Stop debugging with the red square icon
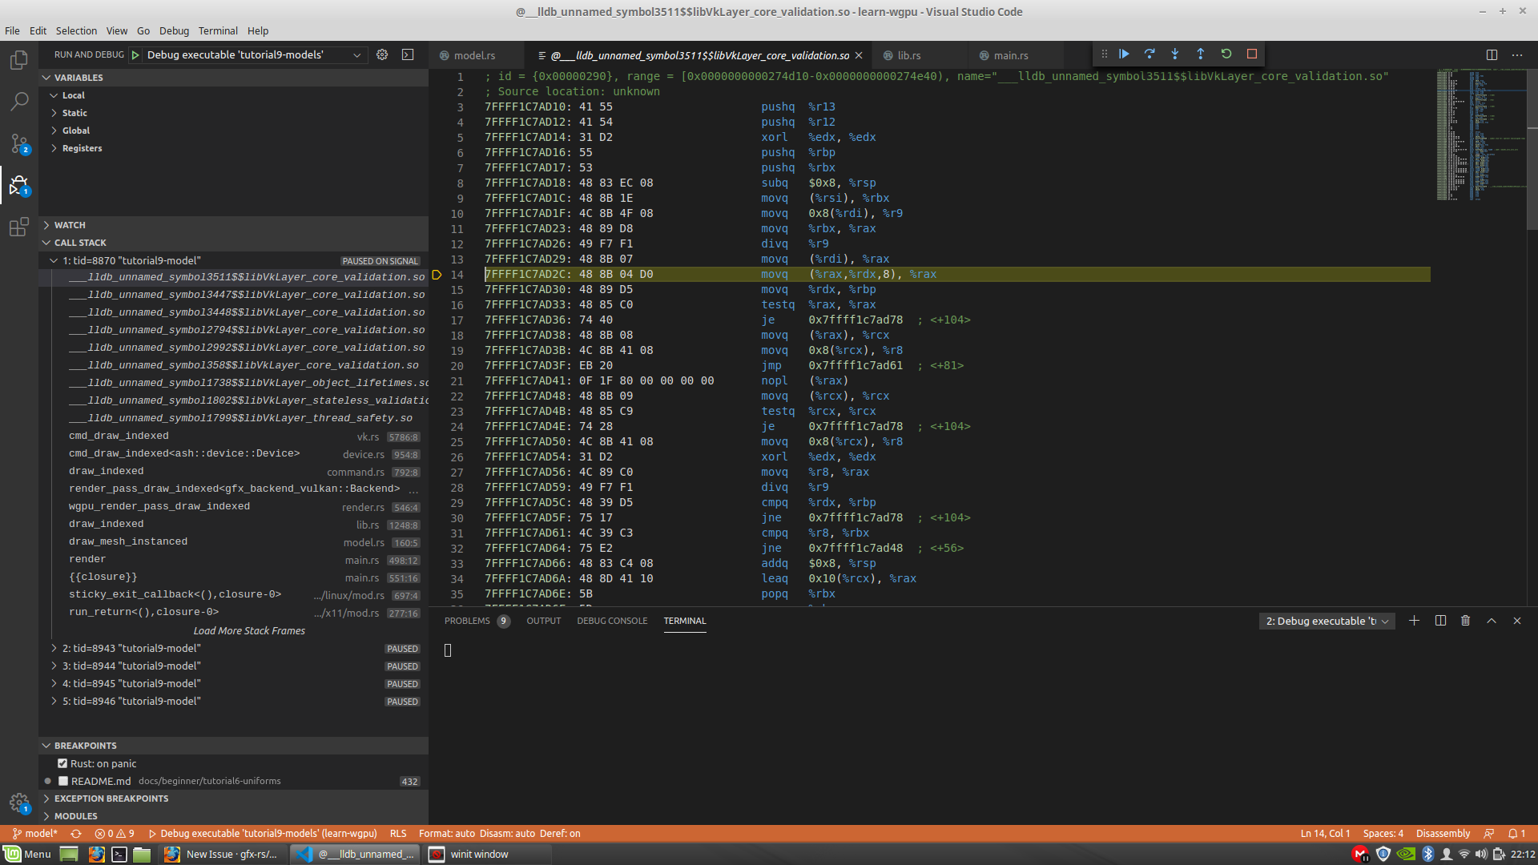This screenshot has height=865, width=1538. [x=1252, y=54]
